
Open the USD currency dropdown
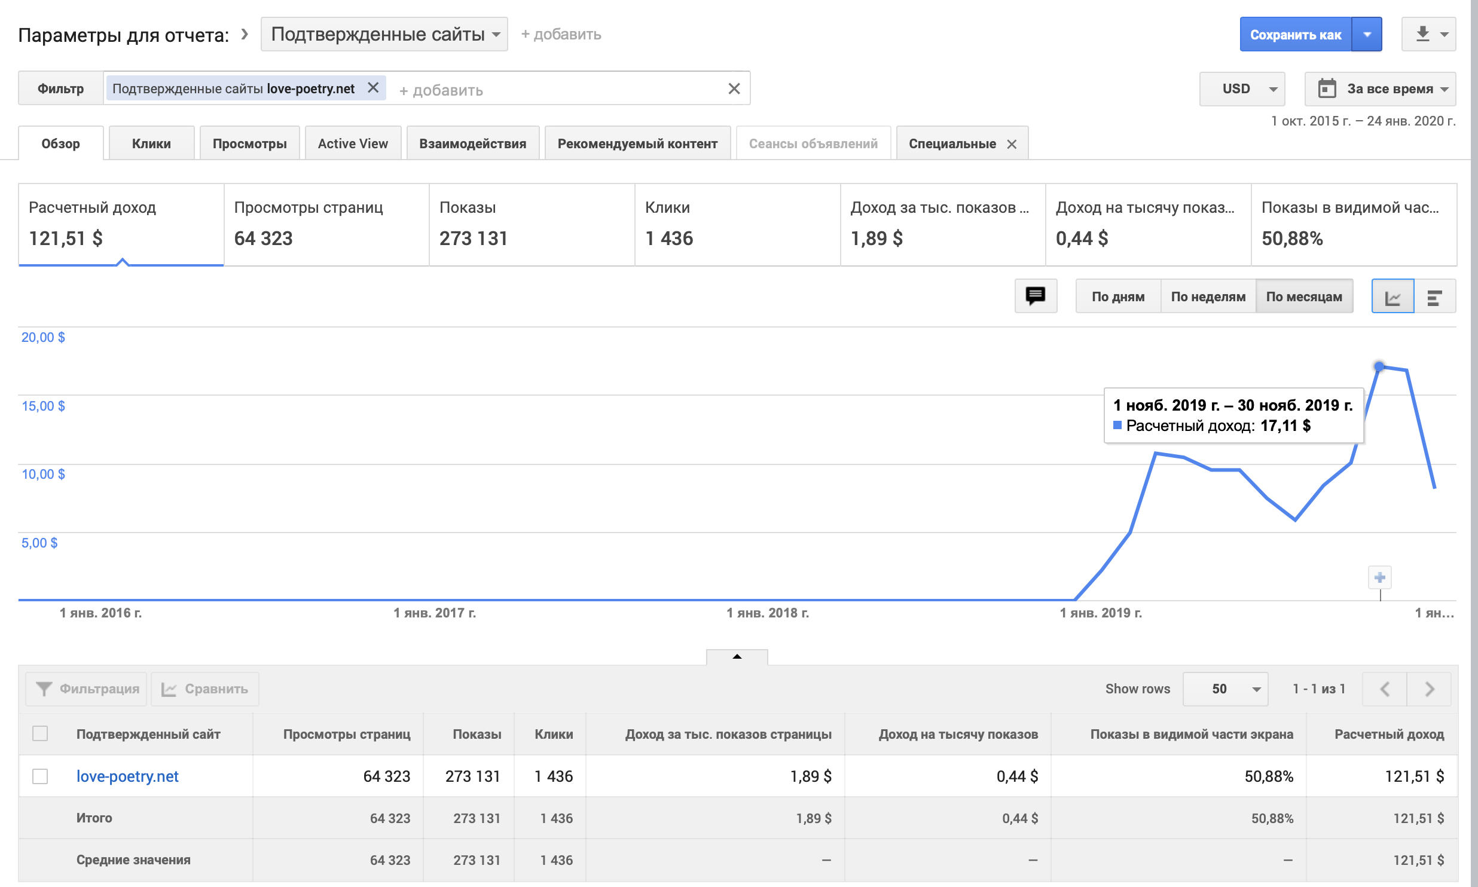(x=1242, y=89)
